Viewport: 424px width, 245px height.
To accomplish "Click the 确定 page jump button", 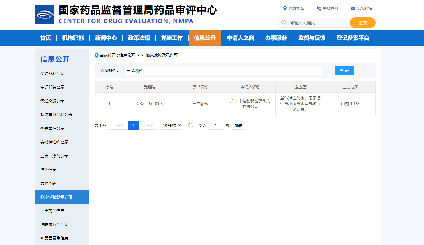I will (x=239, y=126).
